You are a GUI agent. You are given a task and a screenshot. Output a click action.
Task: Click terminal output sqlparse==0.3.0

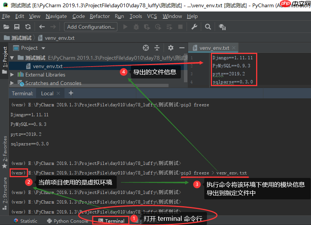coord(30,144)
